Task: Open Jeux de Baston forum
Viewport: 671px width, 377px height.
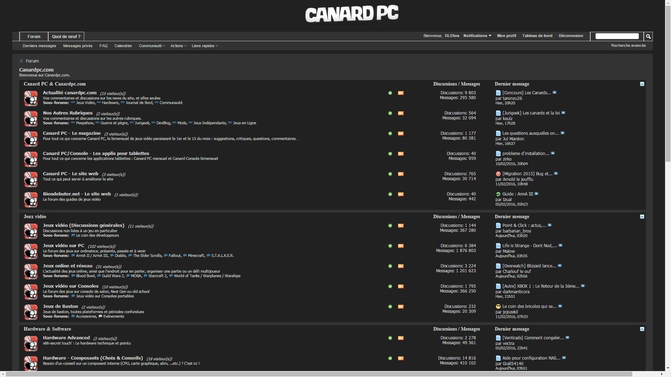Action: (x=60, y=306)
